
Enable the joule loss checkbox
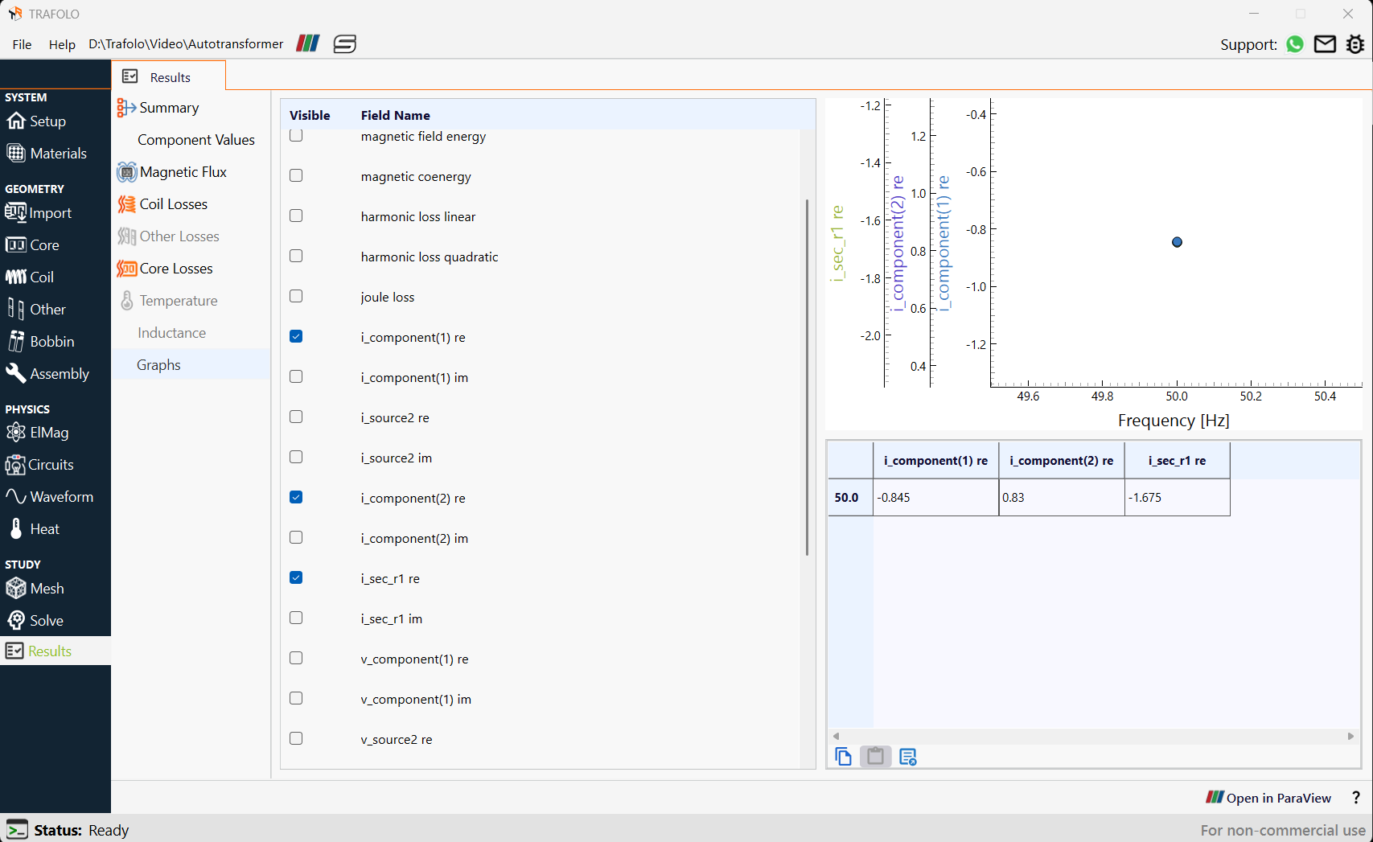296,296
